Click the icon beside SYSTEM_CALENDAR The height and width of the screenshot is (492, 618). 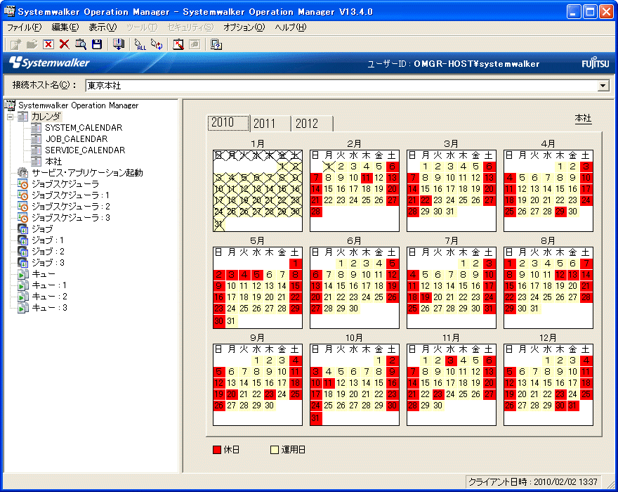click(36, 128)
